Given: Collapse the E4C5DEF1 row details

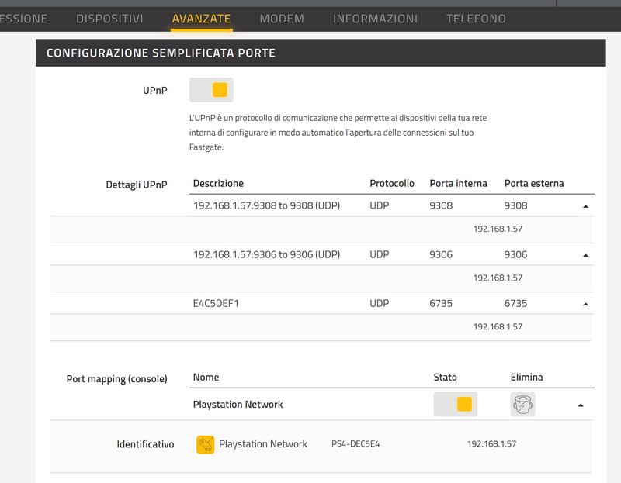Looking at the screenshot, I should pos(585,304).
